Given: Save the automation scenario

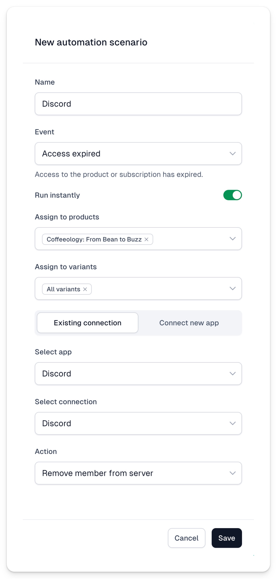Looking at the screenshot, I should pos(227,538).
